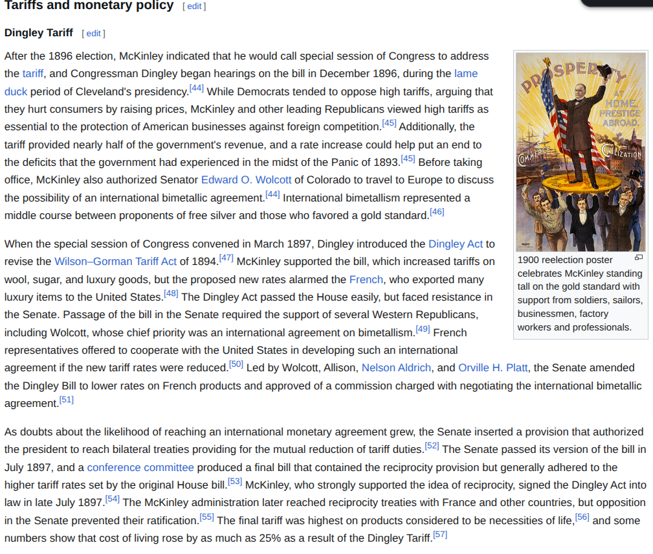
Task: Open footnote 46 after gold standard
Action: tap(437, 212)
